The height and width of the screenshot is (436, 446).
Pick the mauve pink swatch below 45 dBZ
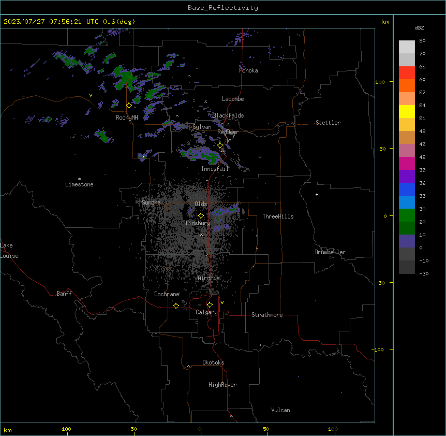tap(407, 151)
